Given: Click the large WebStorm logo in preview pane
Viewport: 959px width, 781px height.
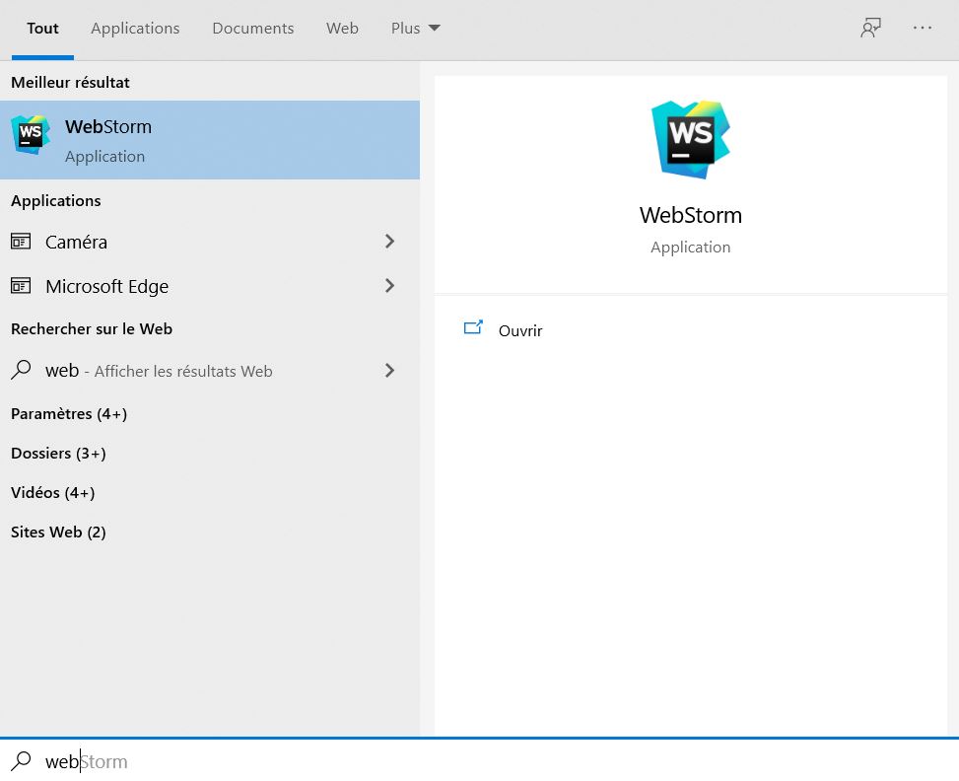Looking at the screenshot, I should (691, 140).
